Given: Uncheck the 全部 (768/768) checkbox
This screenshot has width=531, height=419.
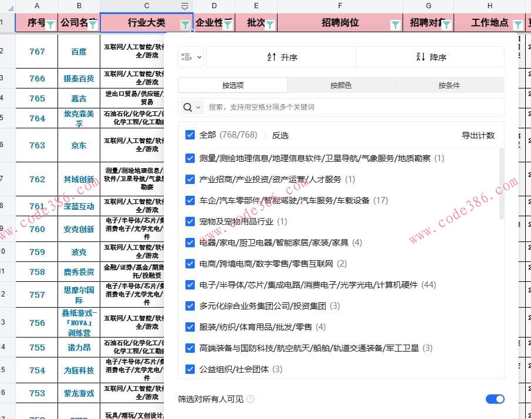Looking at the screenshot, I should (190, 135).
